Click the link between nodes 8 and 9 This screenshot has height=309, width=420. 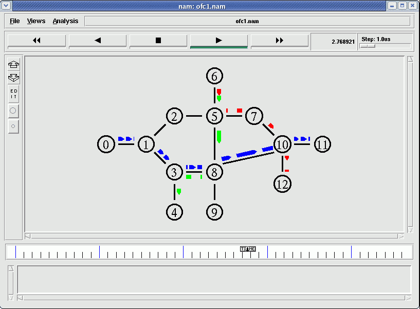coord(214,192)
